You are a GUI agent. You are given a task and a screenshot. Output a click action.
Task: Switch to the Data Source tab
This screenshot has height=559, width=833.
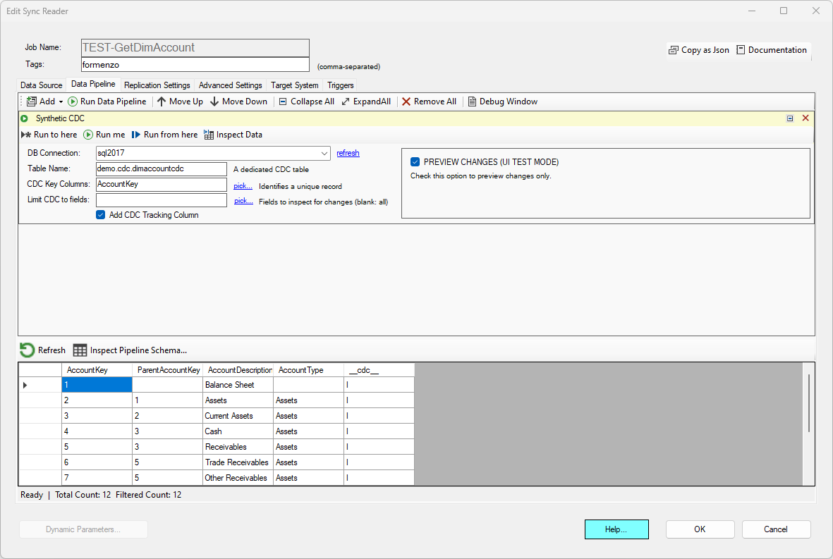pos(42,85)
